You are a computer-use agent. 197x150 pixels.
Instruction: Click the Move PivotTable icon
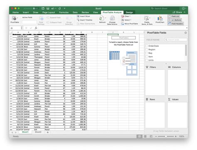(x=123, y=24)
